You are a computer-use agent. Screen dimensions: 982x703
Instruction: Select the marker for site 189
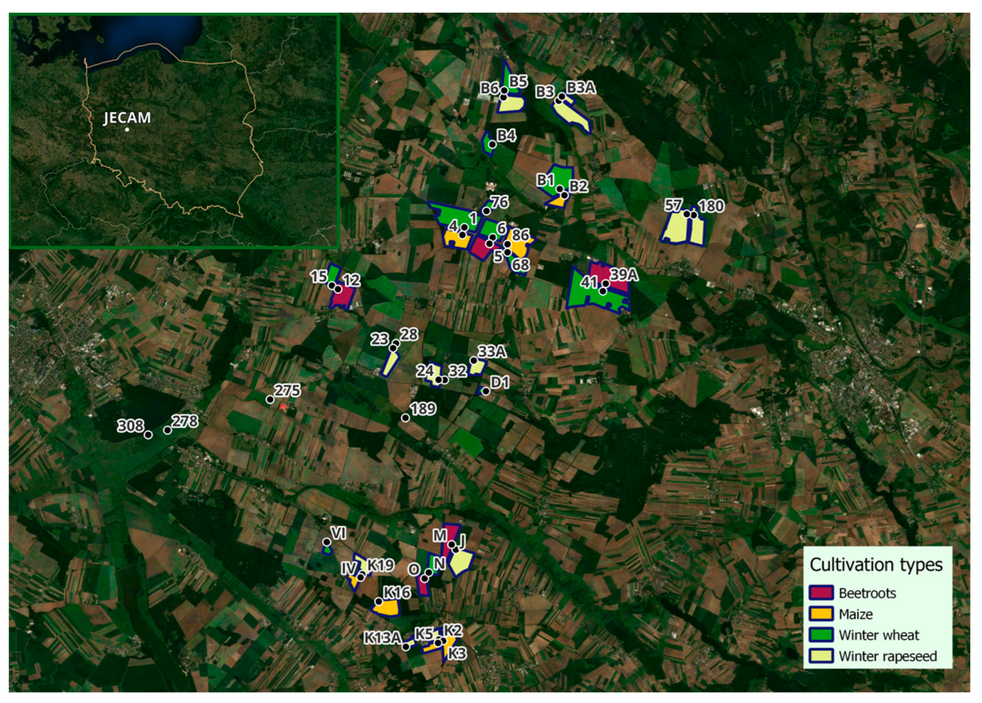(x=406, y=418)
